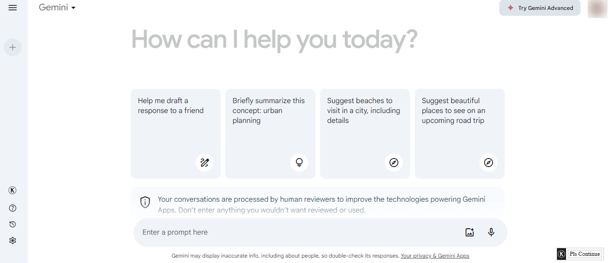Open Activity history clock icon
Viewport: 612px width, 263px height.
pos(13,224)
